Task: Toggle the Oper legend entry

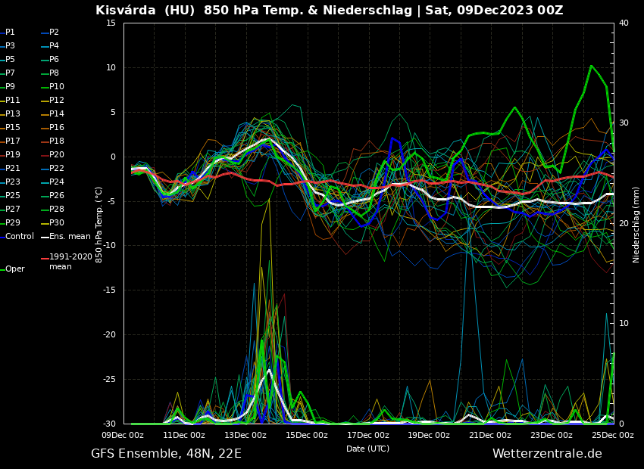Action: [x=14, y=269]
